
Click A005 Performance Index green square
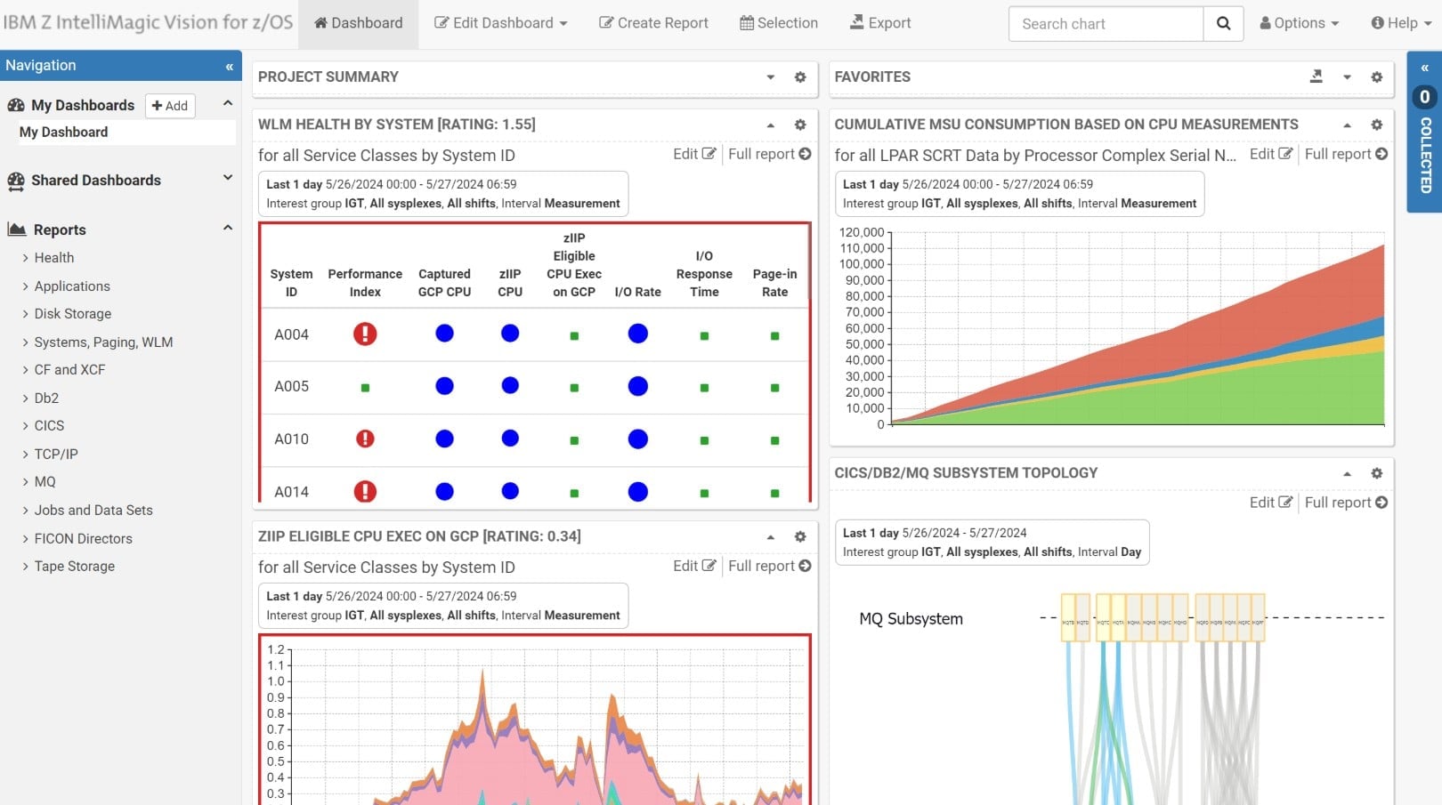tap(365, 388)
